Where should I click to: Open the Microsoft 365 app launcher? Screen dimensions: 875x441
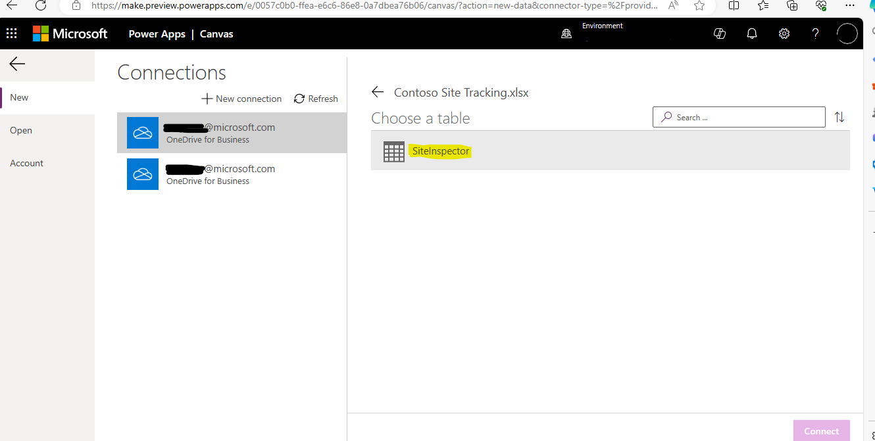[x=11, y=33]
